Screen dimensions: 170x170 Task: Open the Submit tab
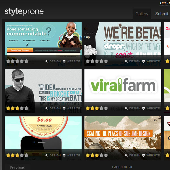coord(162,14)
